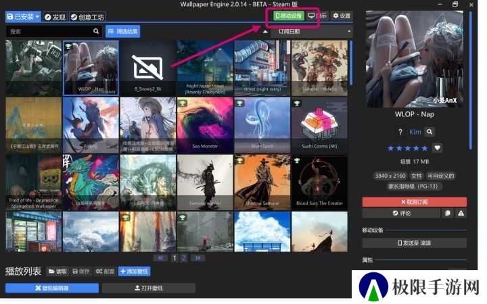The height and width of the screenshot is (304, 487).
Task: Select the Shadow Samurai wallpaper thumbnail
Action: [x=262, y=182]
